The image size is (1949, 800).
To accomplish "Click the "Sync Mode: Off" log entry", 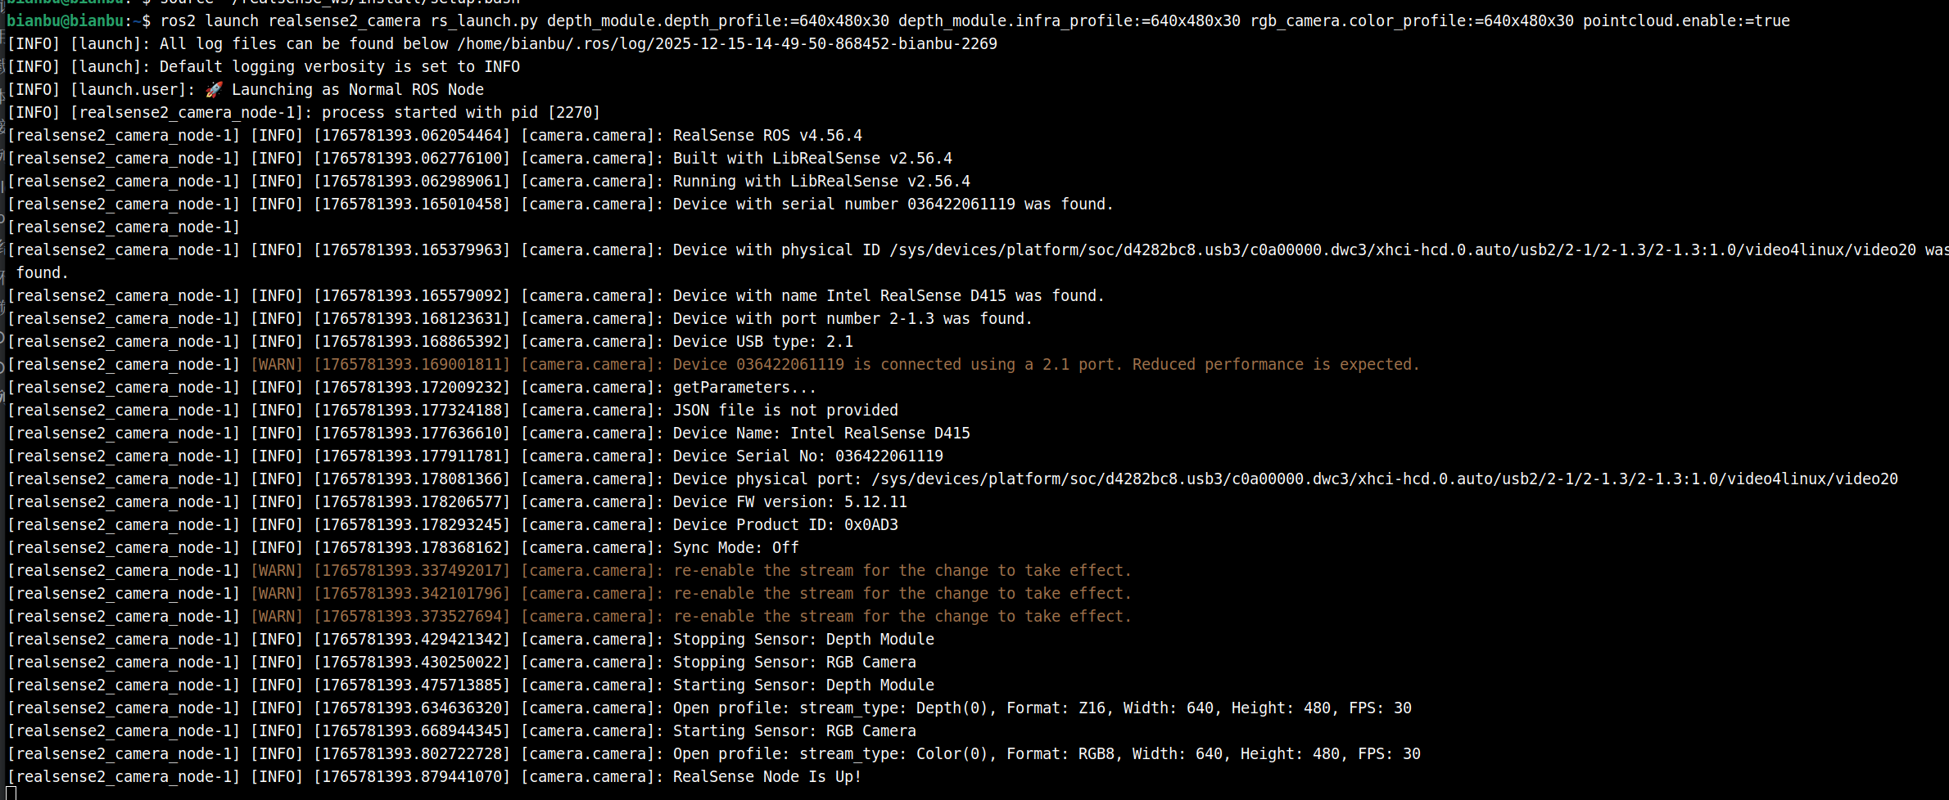I will 735,548.
